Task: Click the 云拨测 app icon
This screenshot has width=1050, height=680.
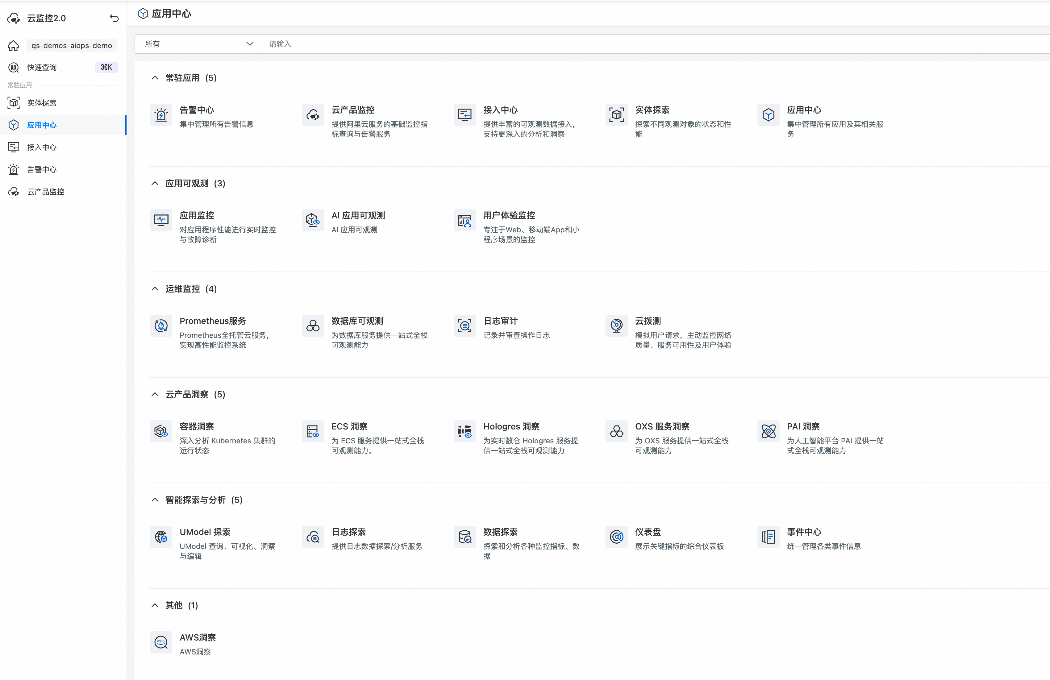Action: pos(616,326)
